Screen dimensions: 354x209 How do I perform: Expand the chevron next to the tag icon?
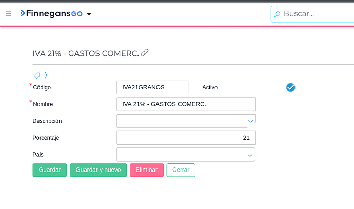pos(46,75)
